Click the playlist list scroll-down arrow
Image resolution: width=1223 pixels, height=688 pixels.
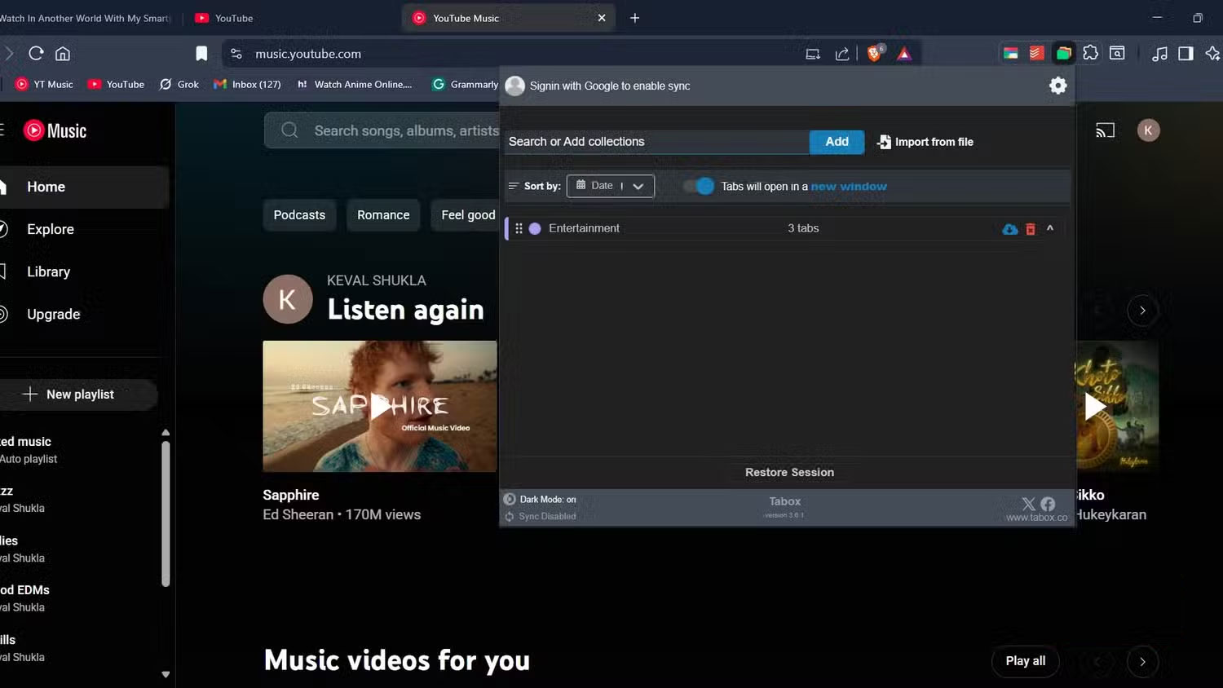click(x=165, y=673)
